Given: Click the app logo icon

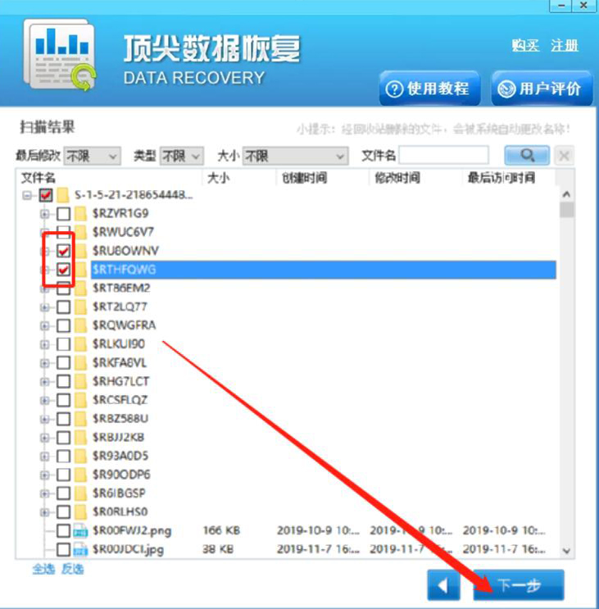Looking at the screenshot, I should point(59,54).
